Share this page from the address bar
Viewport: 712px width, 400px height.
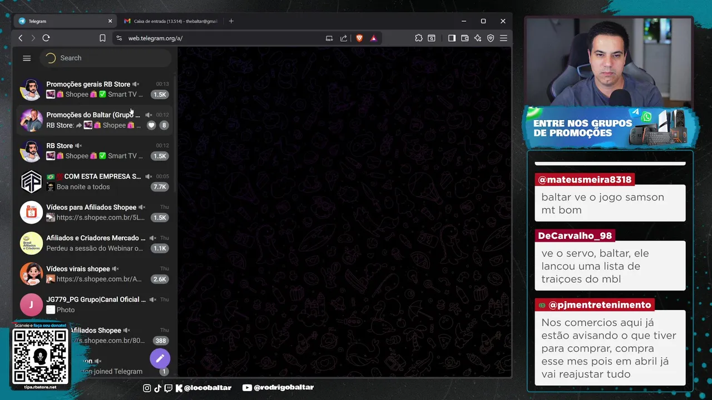click(x=344, y=38)
